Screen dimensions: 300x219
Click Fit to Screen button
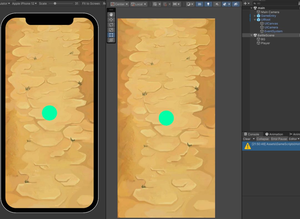pos(91,3)
